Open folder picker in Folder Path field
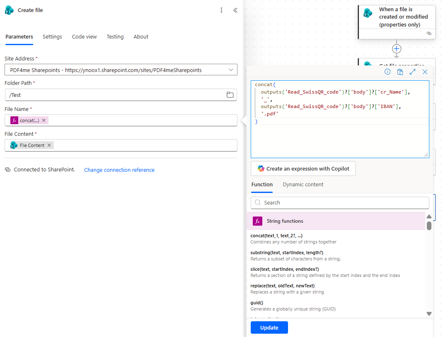 pos(230,95)
